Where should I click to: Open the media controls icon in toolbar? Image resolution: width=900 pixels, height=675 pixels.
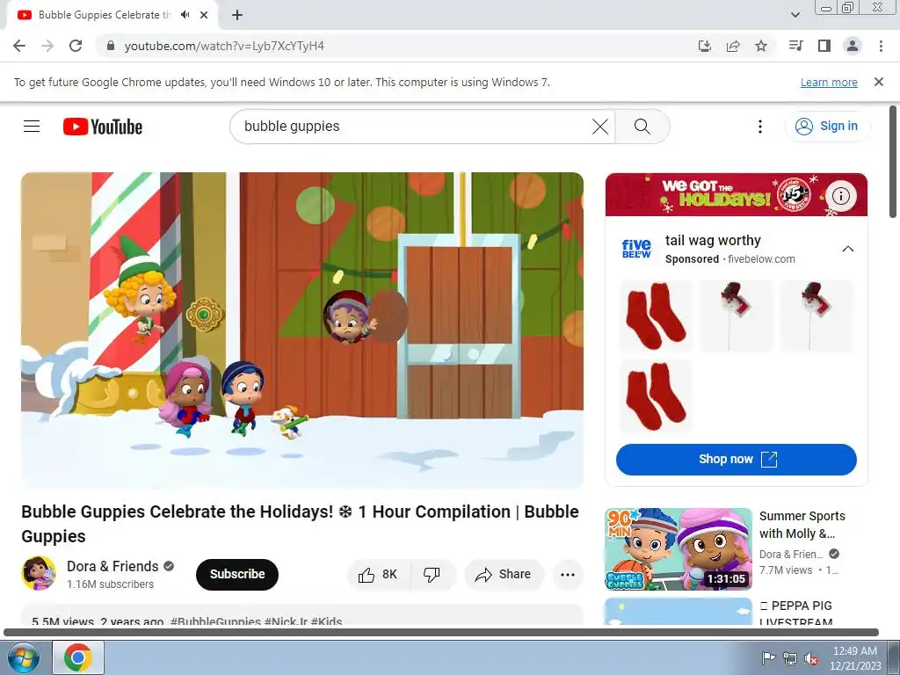795,46
